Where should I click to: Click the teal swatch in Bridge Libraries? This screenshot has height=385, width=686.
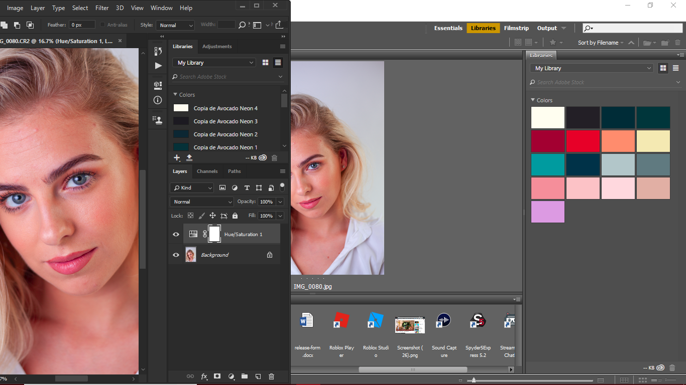click(x=548, y=165)
